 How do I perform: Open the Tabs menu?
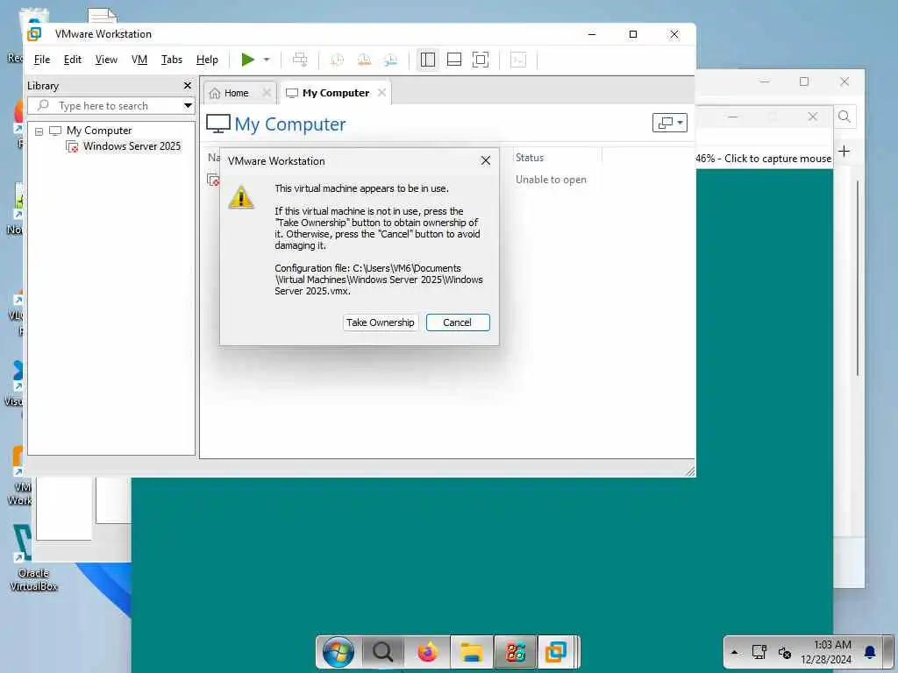(171, 60)
